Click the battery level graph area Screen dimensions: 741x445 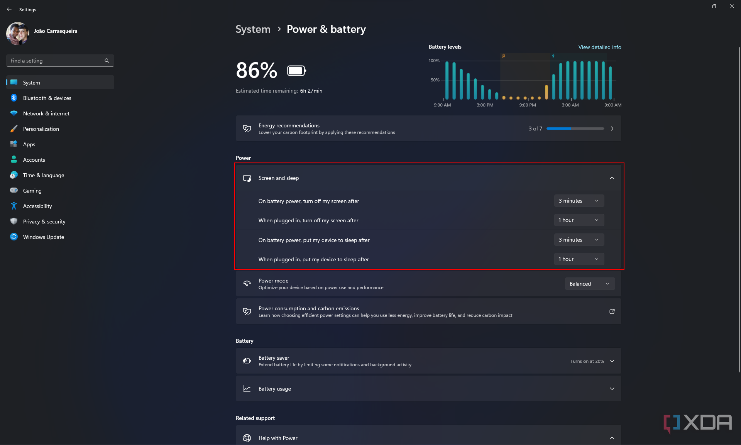coord(524,80)
